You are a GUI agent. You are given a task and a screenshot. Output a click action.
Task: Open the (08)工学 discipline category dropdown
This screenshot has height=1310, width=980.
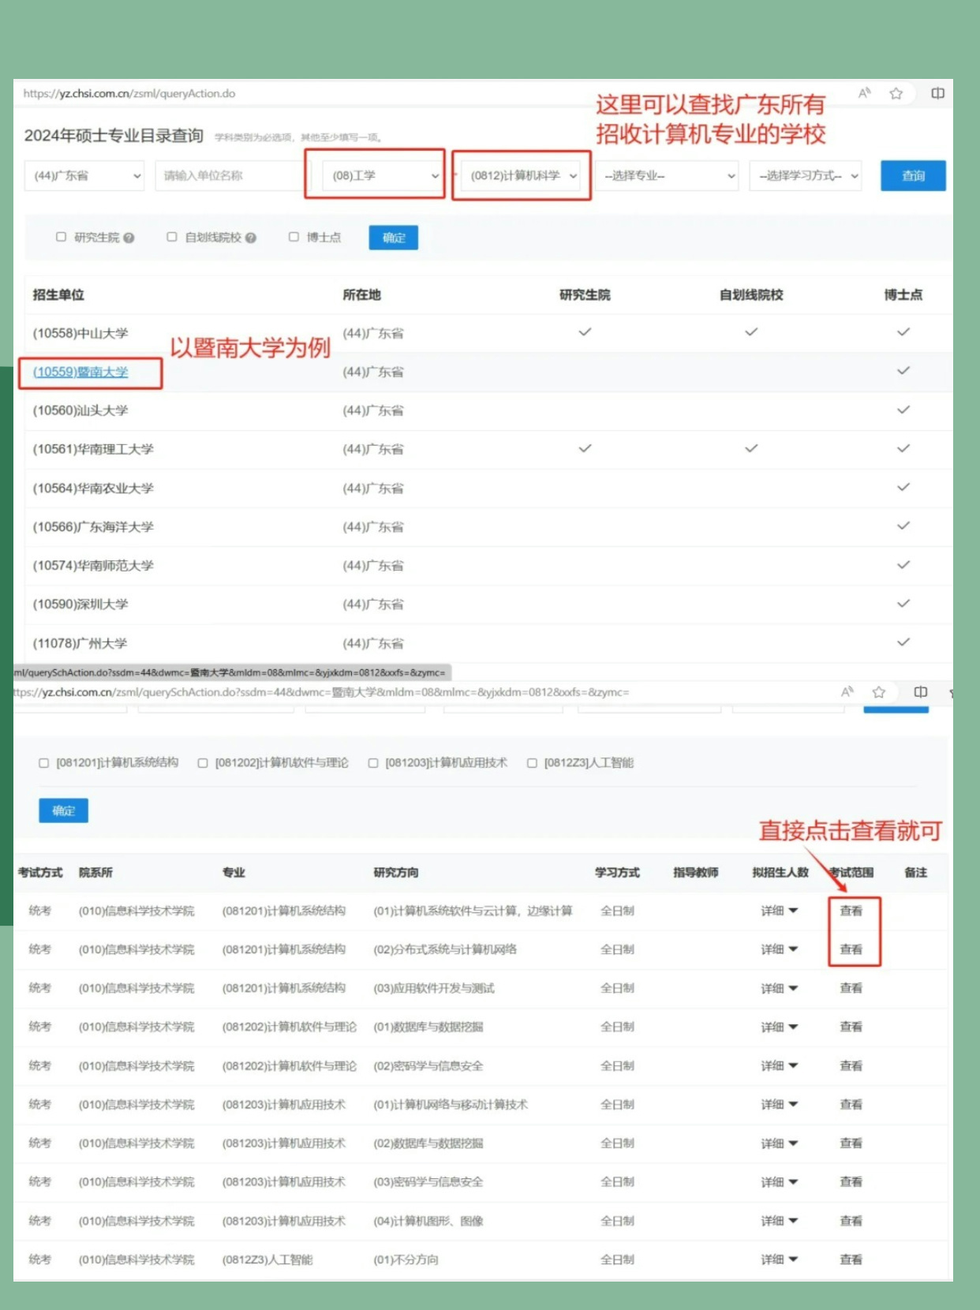(x=383, y=175)
